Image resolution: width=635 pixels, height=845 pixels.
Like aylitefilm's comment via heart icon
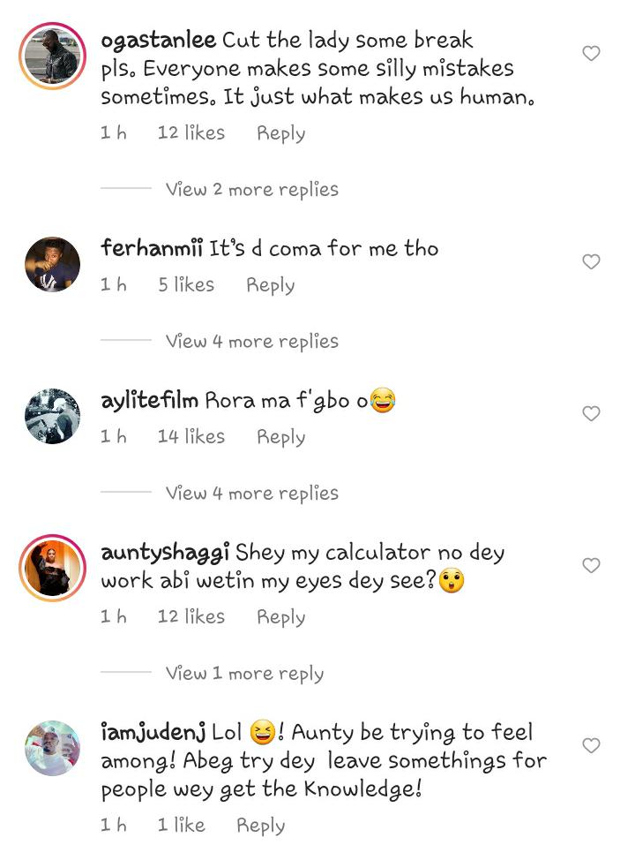(591, 414)
